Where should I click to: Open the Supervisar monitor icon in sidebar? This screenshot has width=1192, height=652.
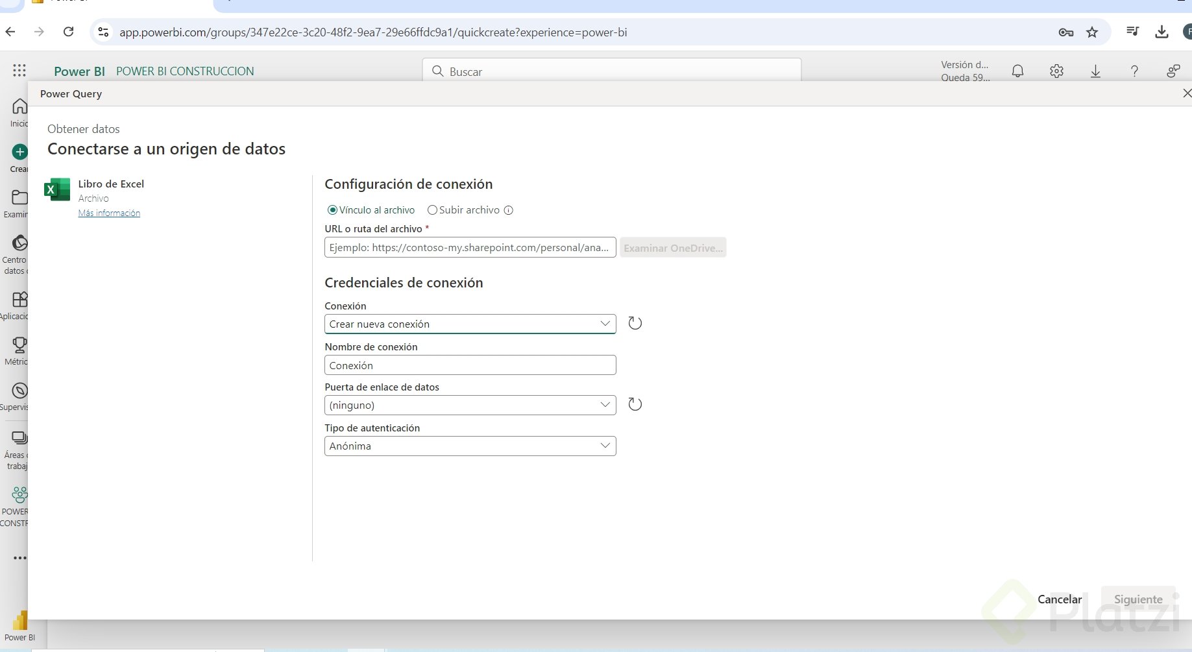pyautogui.click(x=20, y=390)
